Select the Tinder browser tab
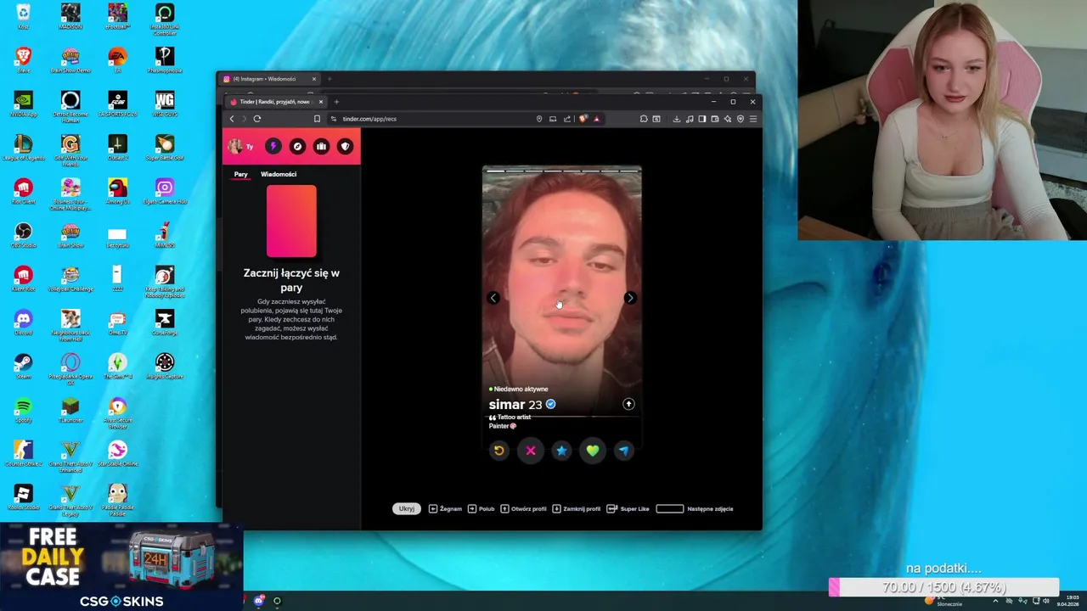This screenshot has width=1087, height=611. 276,102
